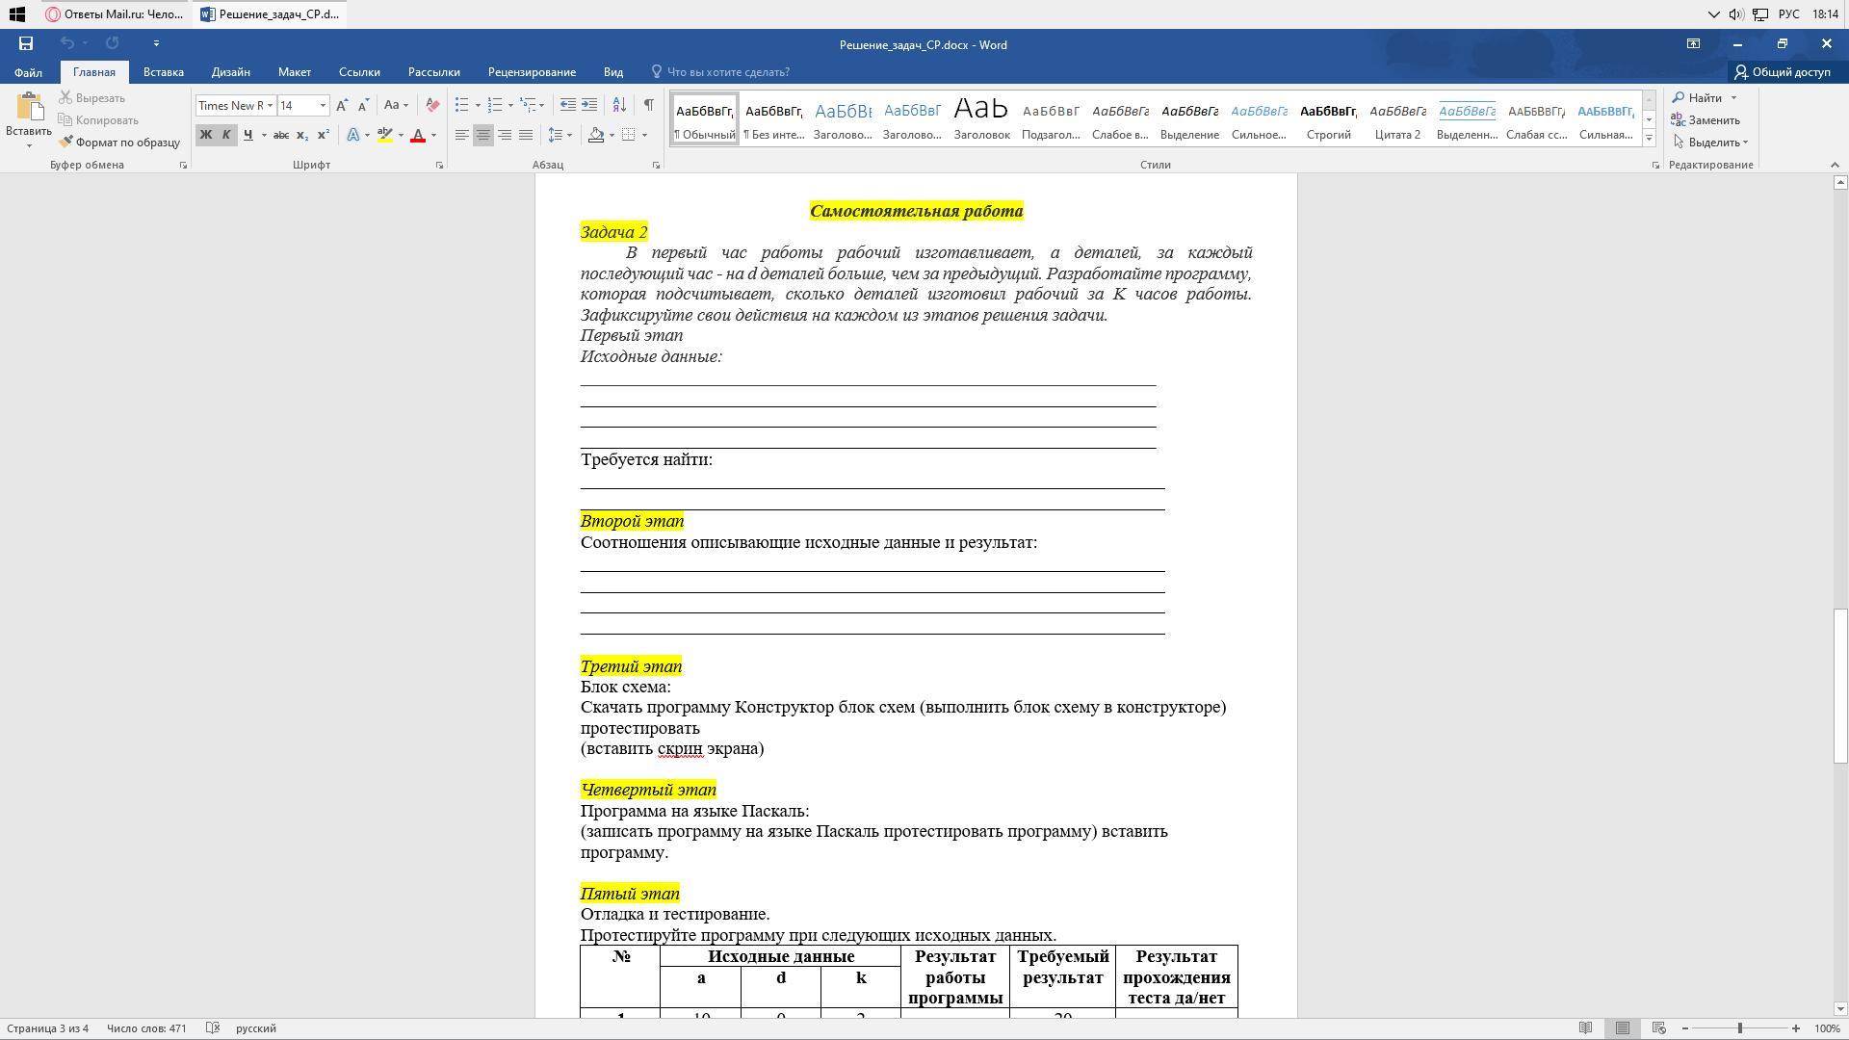The width and height of the screenshot is (1849, 1040).
Task: Click the Clear All Formatting eraser icon
Action: tap(432, 105)
